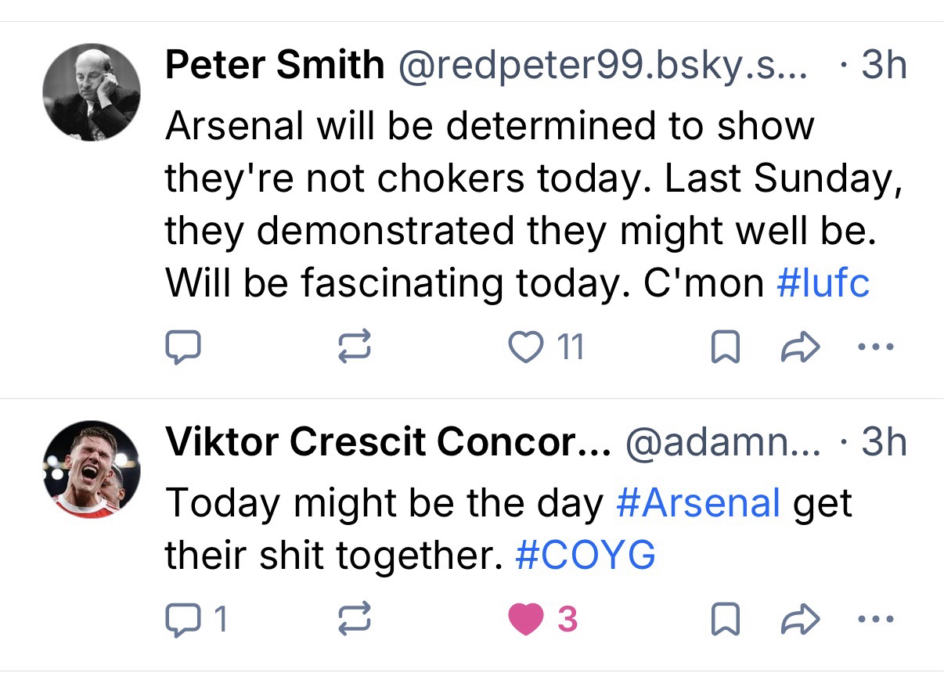
Task: Repost Peter Smith's Arsenal post
Action: (x=354, y=347)
